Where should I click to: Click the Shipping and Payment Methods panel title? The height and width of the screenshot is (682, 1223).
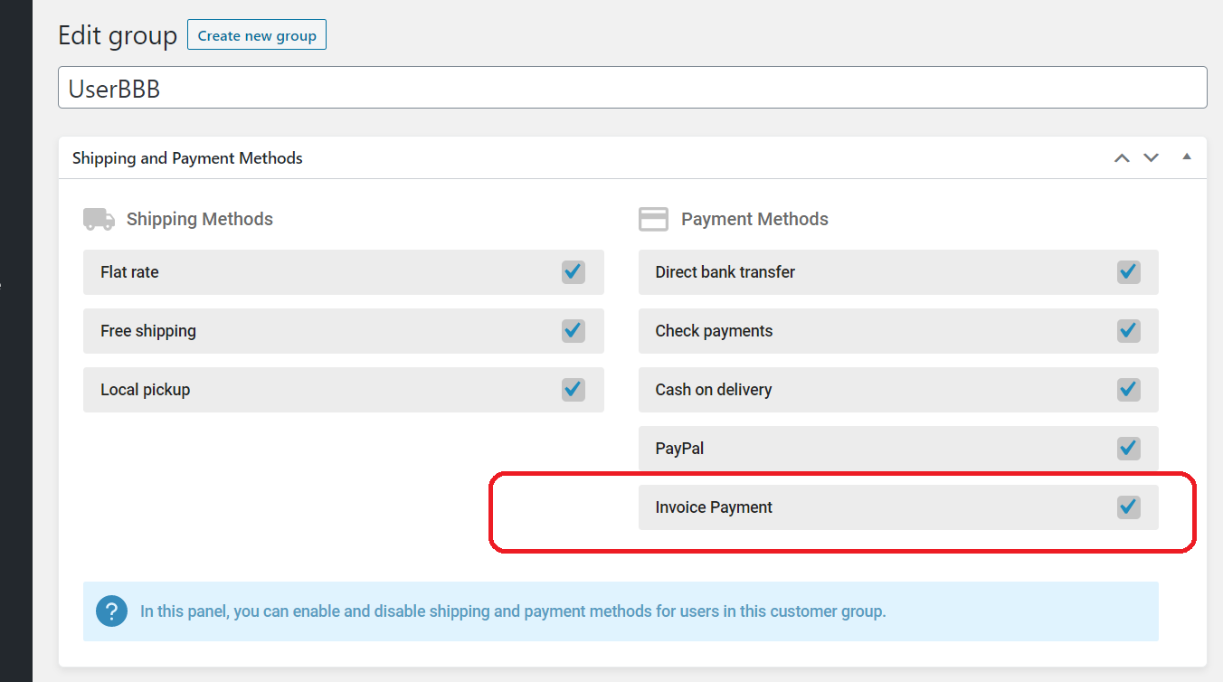pyautogui.click(x=187, y=157)
